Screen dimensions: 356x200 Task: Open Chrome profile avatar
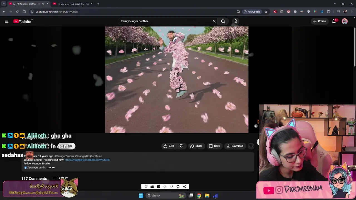345,12
